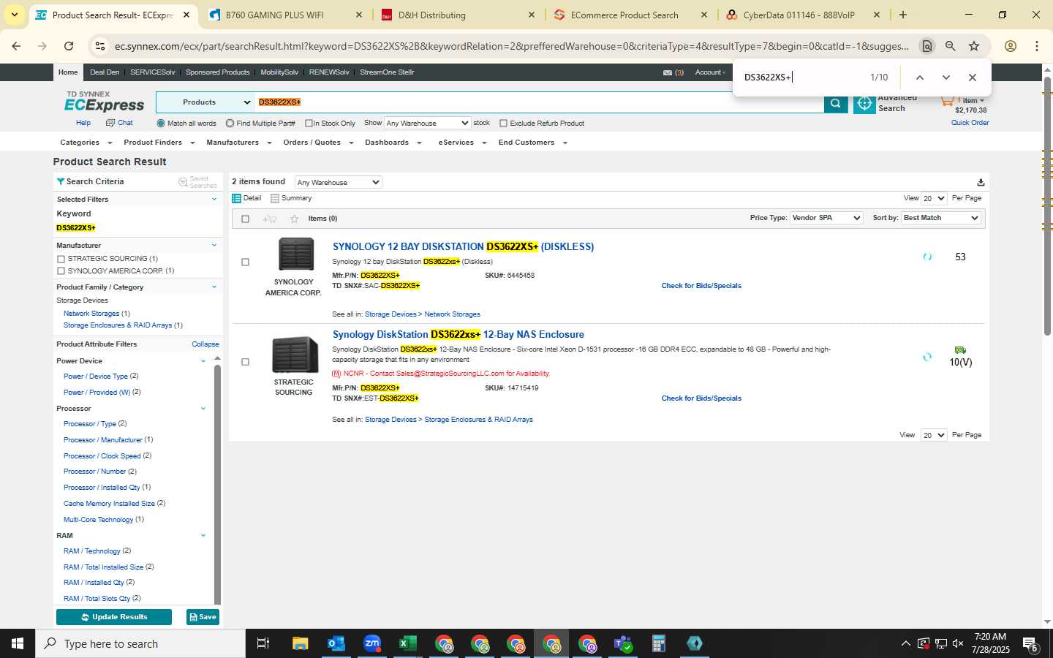The width and height of the screenshot is (1053, 658).
Task: Open Chrome profile icon
Action: (1011, 46)
